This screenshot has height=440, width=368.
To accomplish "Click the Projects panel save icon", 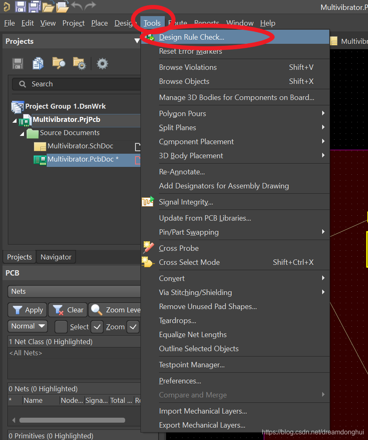I will point(18,64).
